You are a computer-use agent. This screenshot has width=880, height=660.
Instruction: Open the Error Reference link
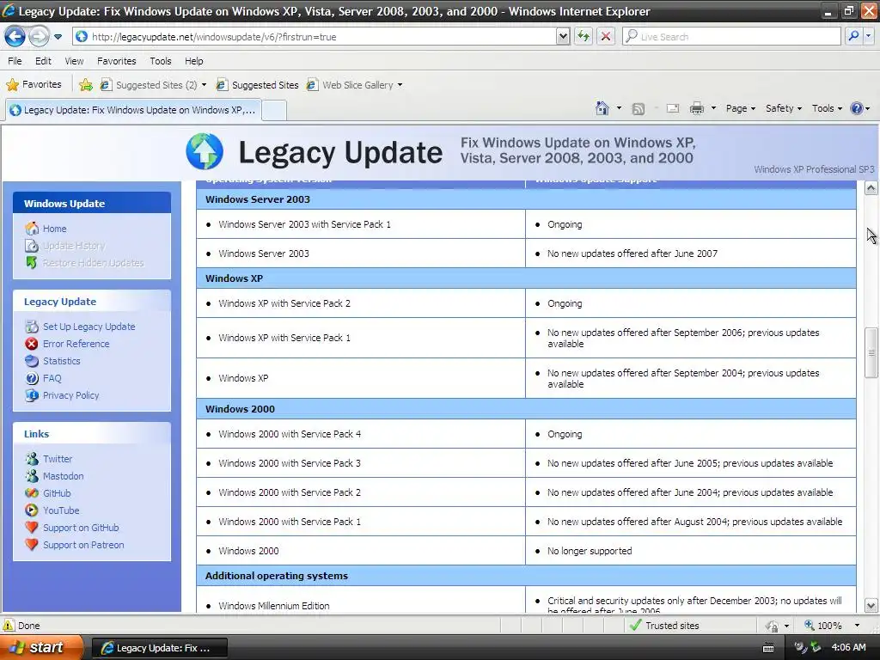tap(76, 344)
